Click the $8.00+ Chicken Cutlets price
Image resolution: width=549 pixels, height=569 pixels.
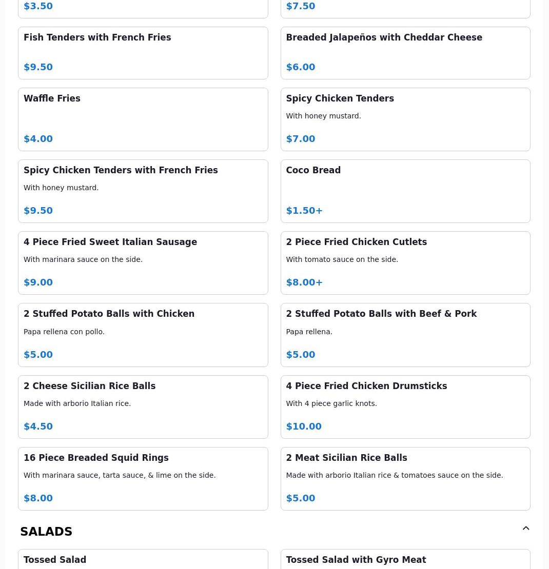coord(304,282)
